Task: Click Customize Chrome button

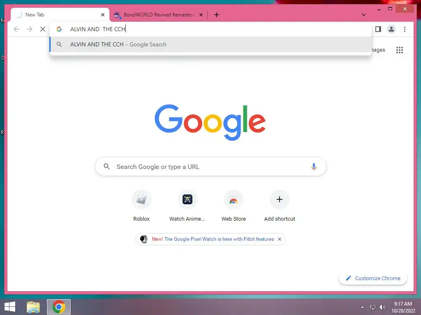Action: pos(372,278)
